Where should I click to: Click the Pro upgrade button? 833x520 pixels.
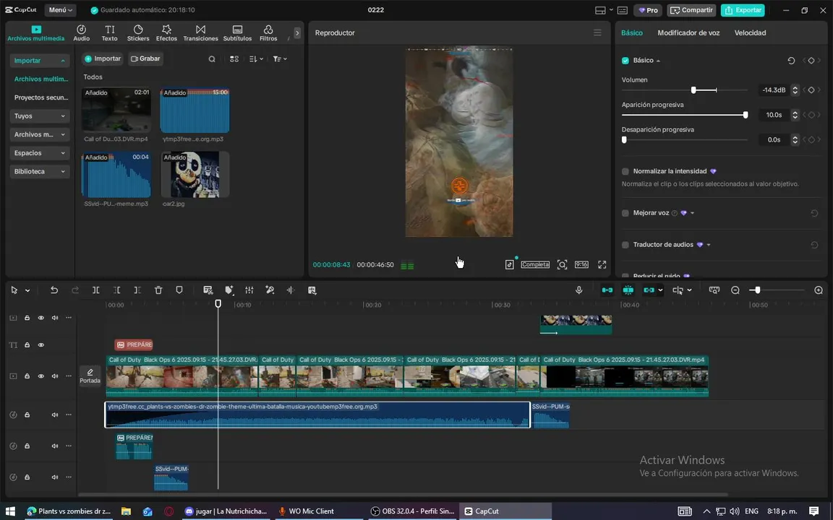pos(648,10)
